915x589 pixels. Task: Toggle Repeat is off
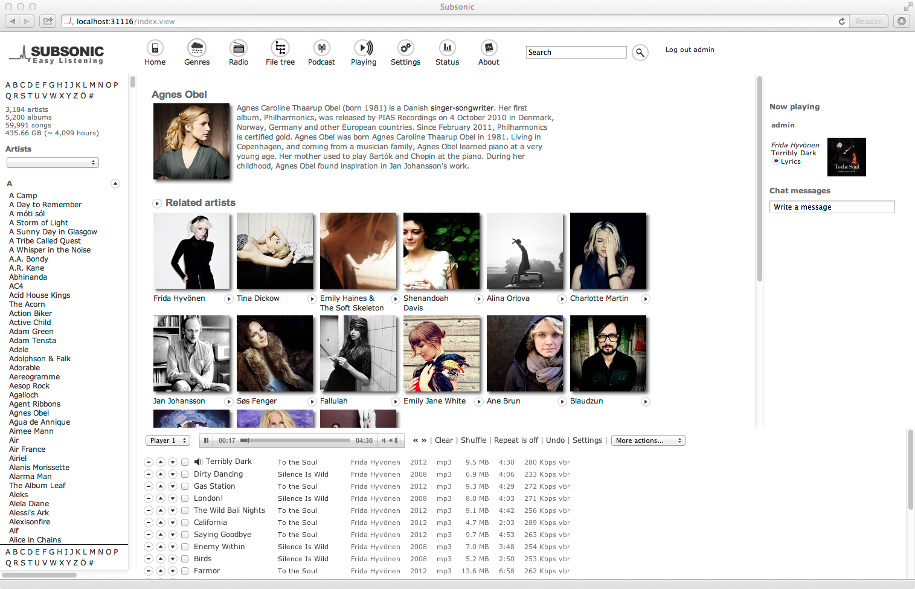[516, 440]
